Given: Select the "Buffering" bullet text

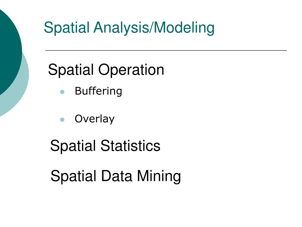Looking at the screenshot, I should coord(98,91).
